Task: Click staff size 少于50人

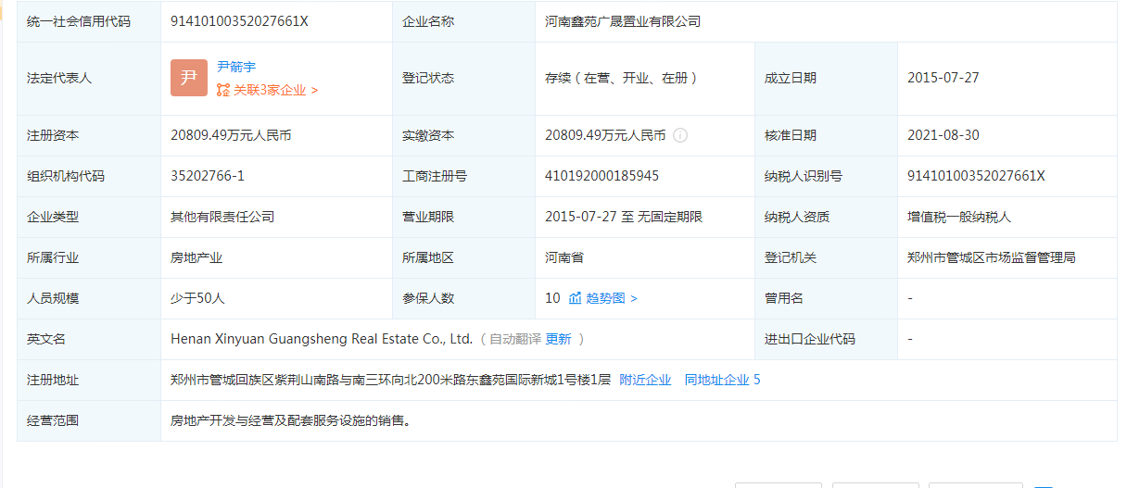Action: 197,298
